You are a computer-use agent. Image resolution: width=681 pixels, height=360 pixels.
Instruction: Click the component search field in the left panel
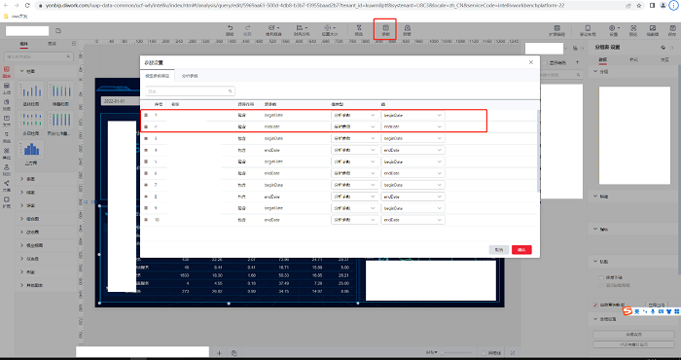38,56
